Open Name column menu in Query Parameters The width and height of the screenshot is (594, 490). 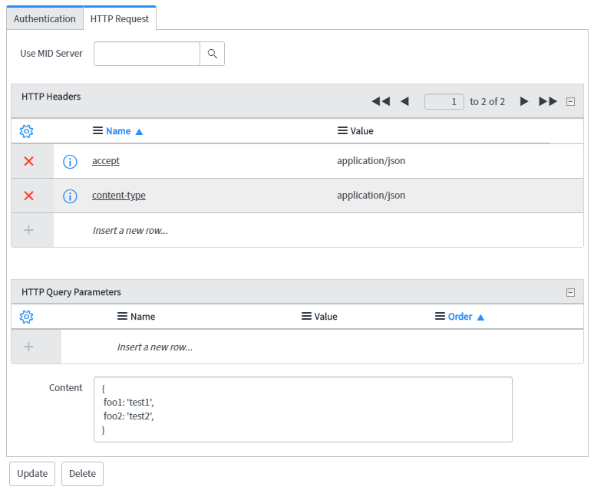(122, 317)
